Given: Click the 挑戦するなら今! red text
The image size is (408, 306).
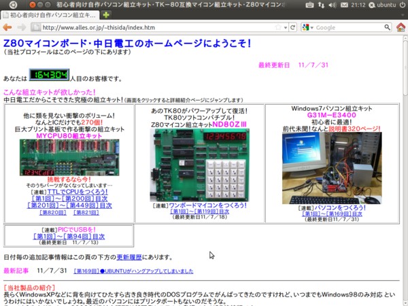Looking at the screenshot, I should pos(69,180).
